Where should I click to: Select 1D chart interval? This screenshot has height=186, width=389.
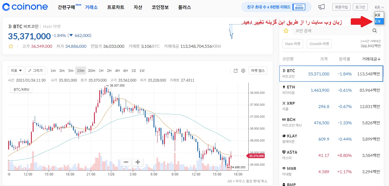point(134,70)
